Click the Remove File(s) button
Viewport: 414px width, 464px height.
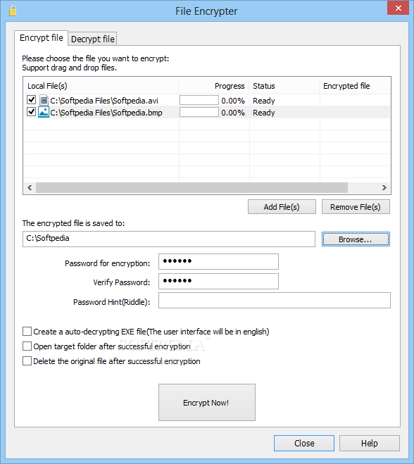click(356, 207)
